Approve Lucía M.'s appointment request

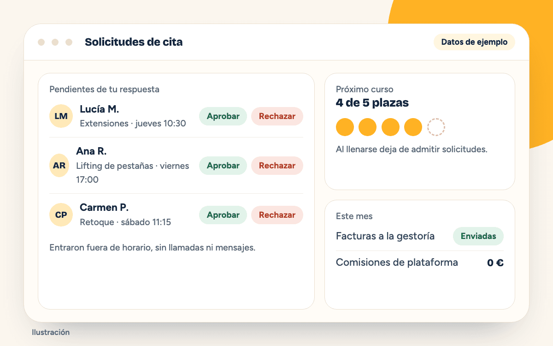(223, 116)
